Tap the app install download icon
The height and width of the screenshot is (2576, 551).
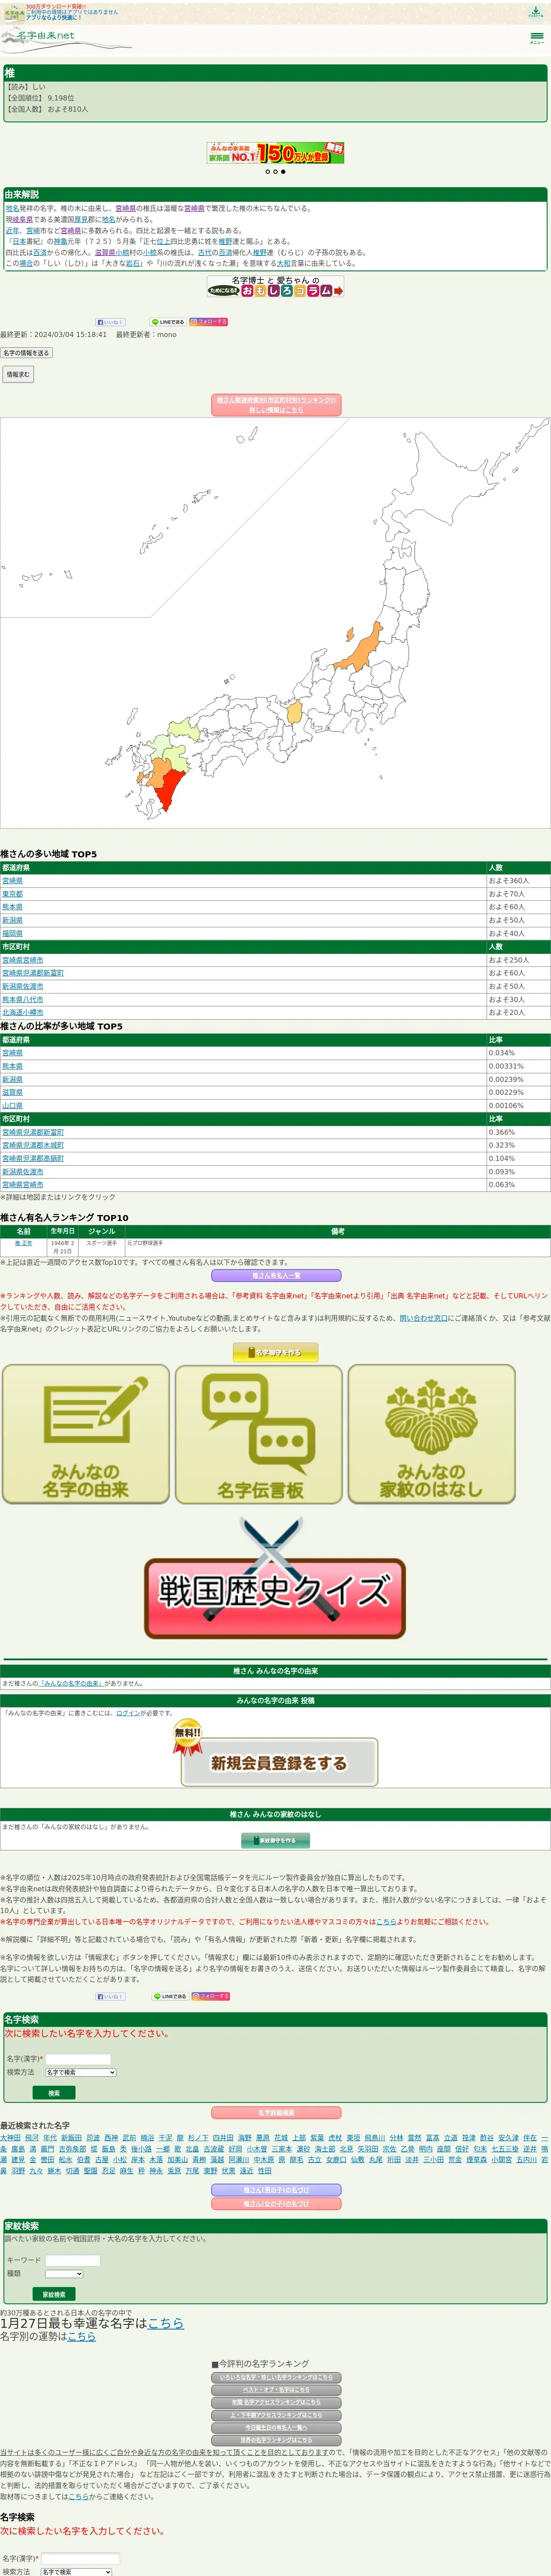point(536,12)
